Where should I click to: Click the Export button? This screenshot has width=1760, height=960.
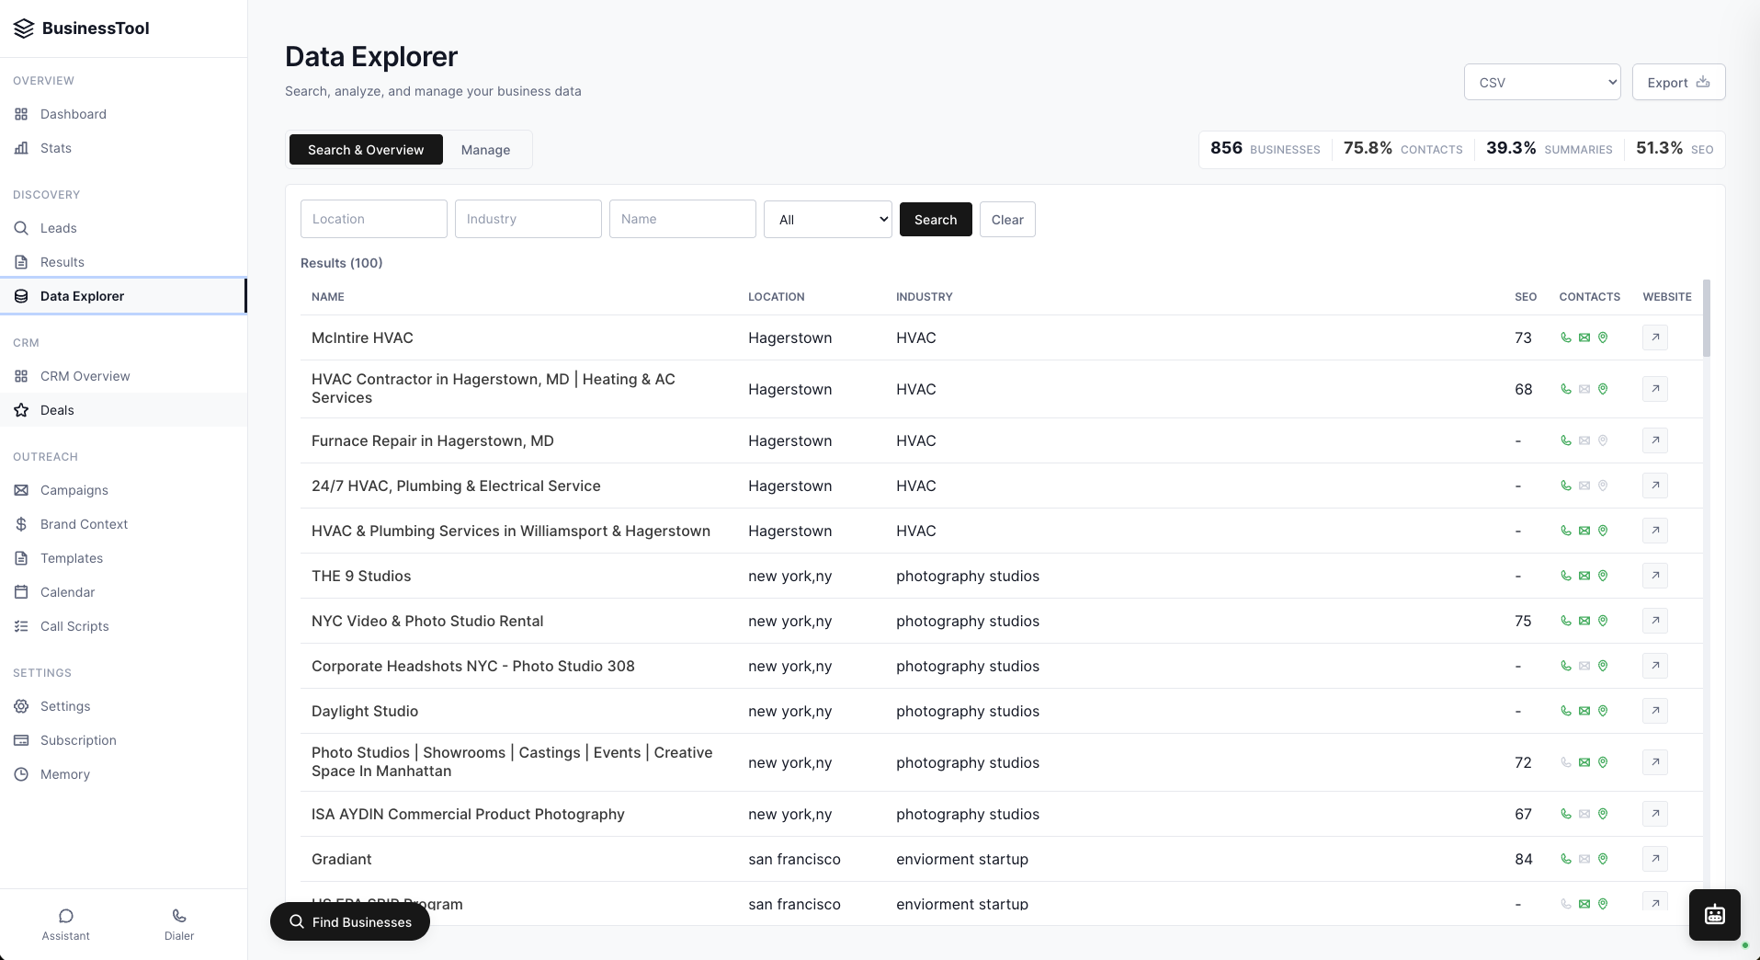(x=1677, y=82)
